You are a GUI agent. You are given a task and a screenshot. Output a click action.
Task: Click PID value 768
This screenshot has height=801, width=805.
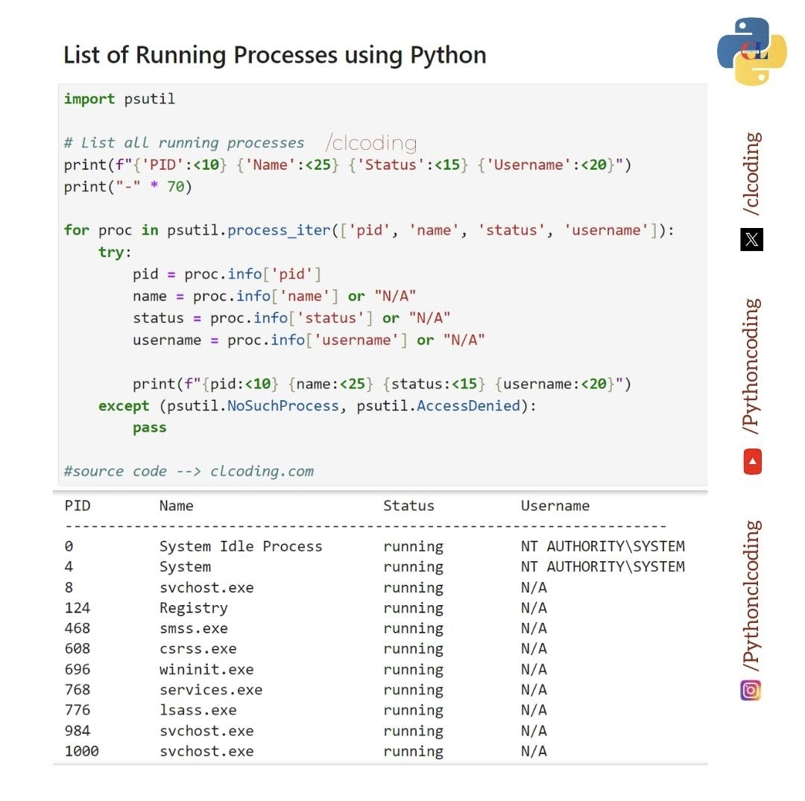(x=78, y=690)
